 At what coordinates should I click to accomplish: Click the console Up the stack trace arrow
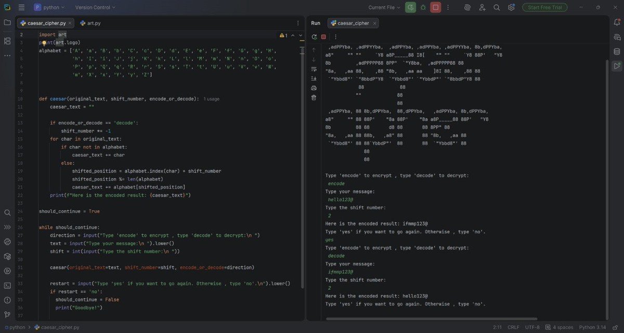click(x=314, y=50)
